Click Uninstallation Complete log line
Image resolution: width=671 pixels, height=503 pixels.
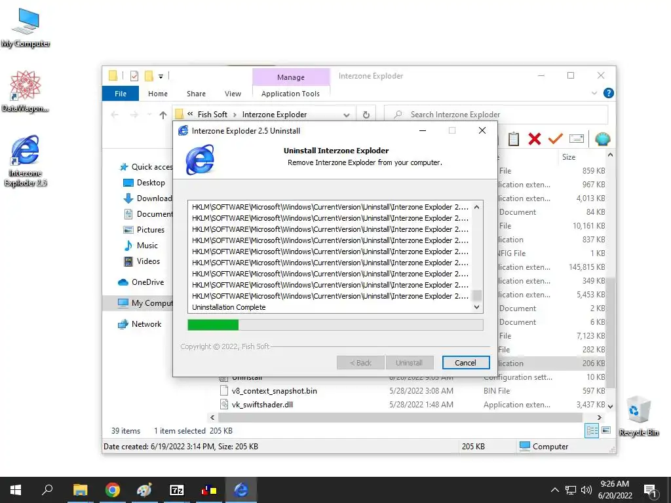pos(229,307)
